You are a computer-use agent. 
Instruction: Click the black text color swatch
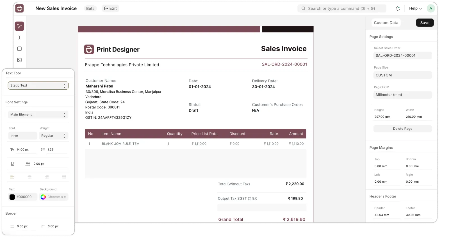[12, 197]
